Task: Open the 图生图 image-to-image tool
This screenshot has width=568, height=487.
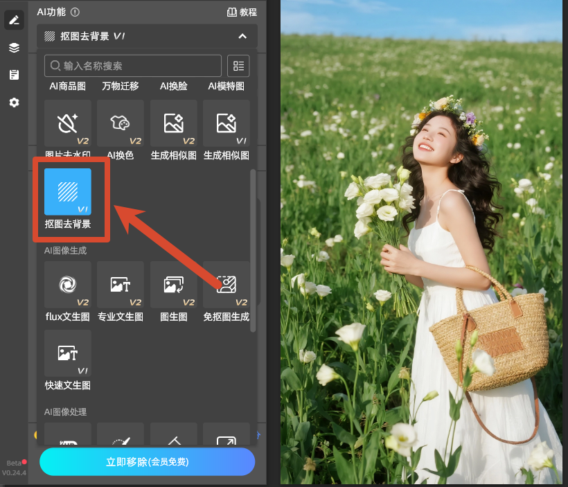Action: pos(173,285)
